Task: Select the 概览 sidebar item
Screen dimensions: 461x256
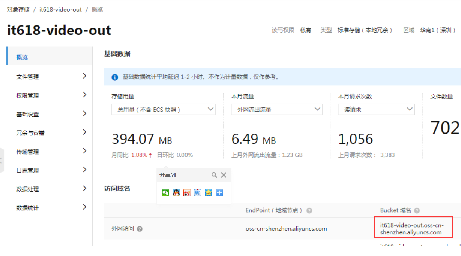Action: (50, 57)
